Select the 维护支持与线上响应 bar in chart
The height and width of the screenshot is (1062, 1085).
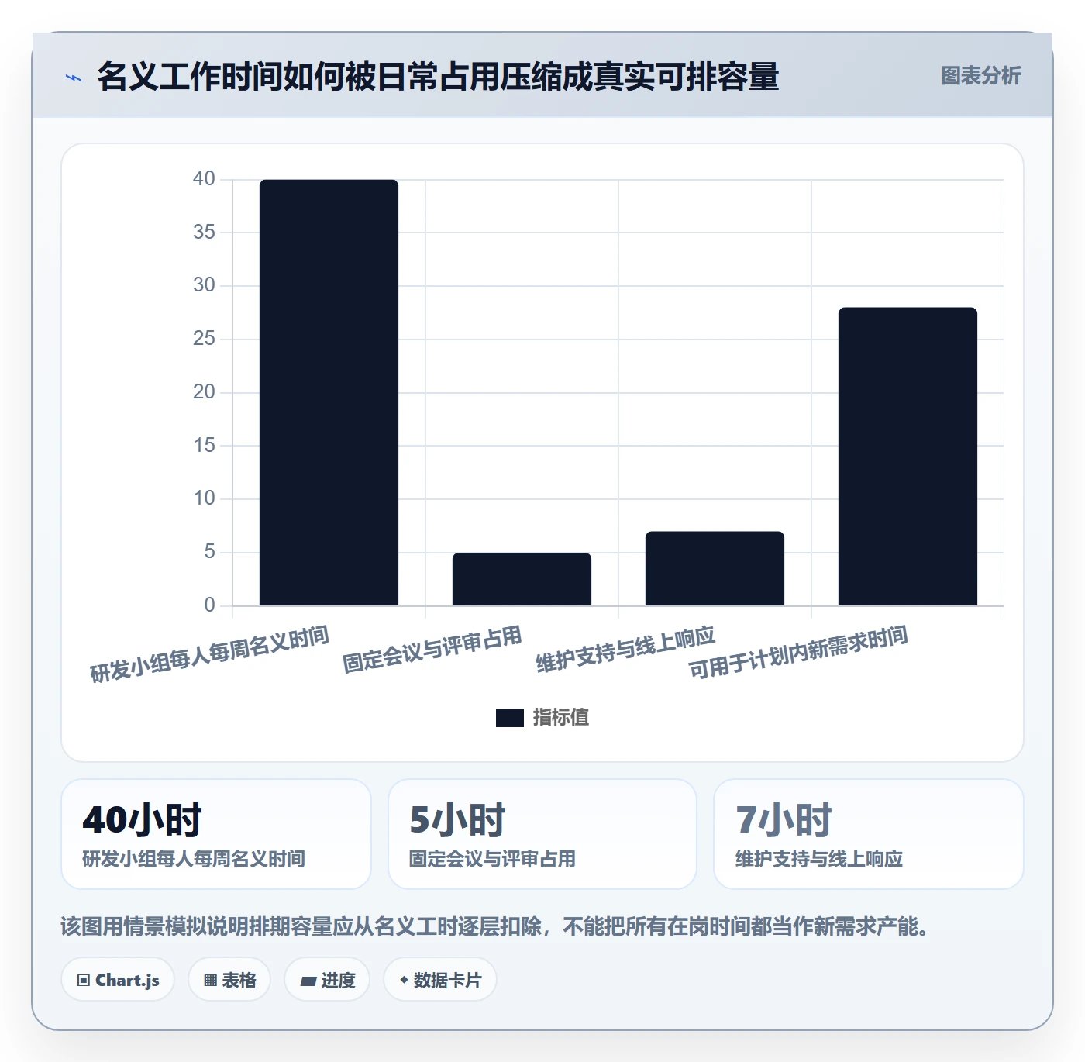715,568
